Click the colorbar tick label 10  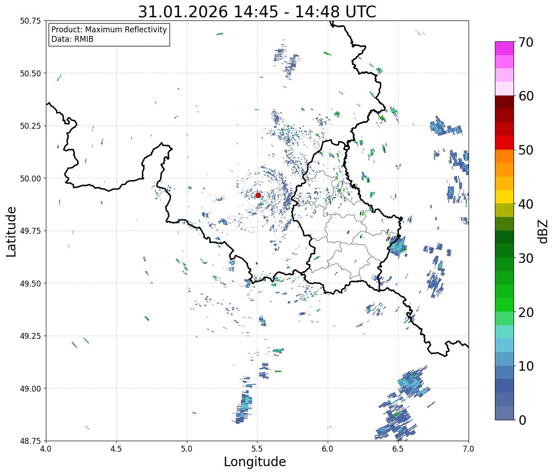tap(526, 366)
